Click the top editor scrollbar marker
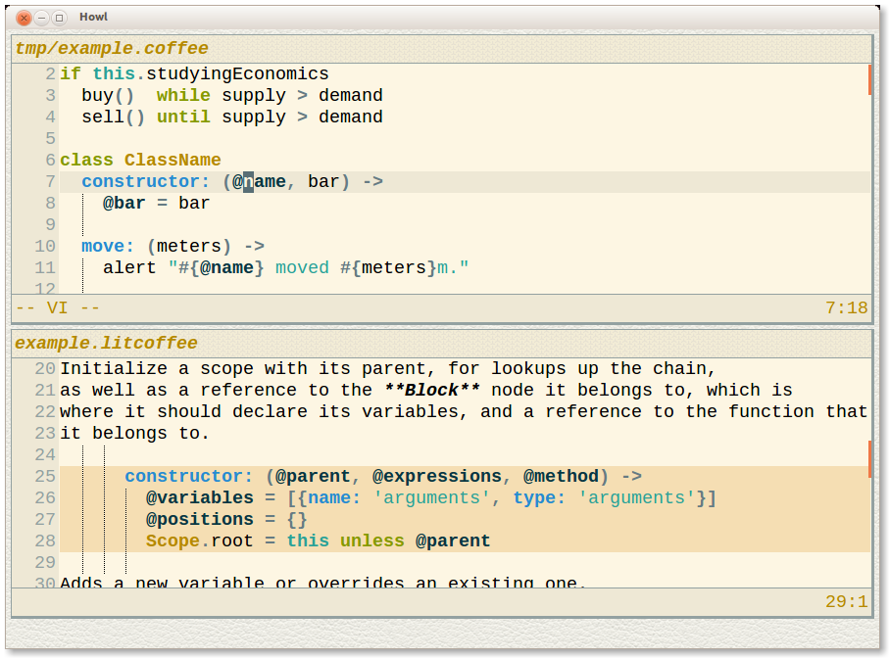Image resolution: width=889 pixels, height=658 pixels. click(x=869, y=80)
